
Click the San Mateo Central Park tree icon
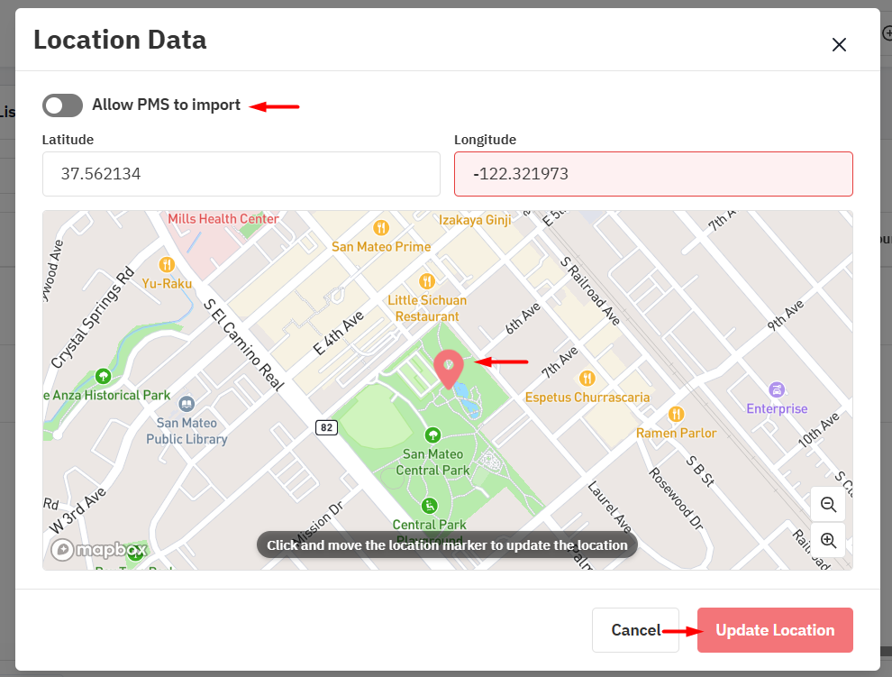tap(432, 435)
